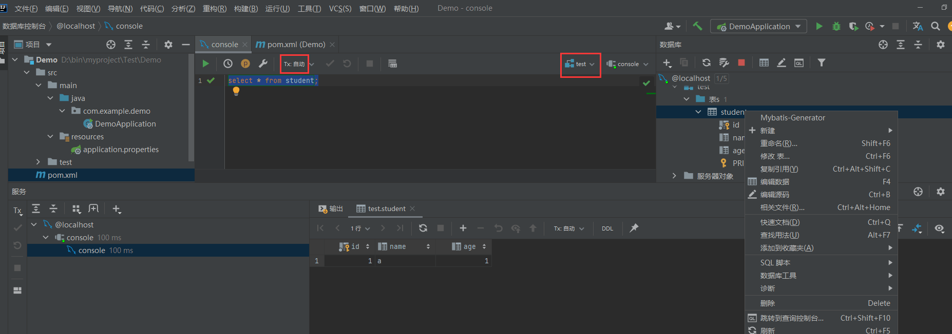Image resolution: width=952 pixels, height=334 pixels.
Task: Click the intention lightbulb in editor
Action: click(x=236, y=91)
